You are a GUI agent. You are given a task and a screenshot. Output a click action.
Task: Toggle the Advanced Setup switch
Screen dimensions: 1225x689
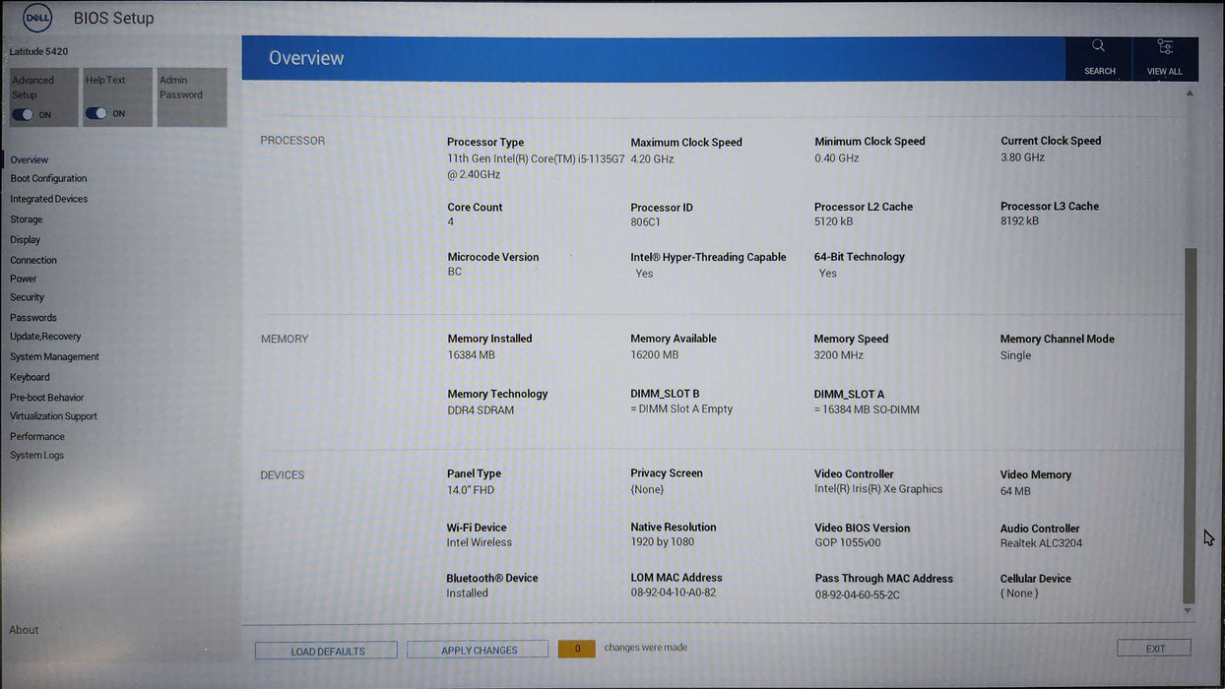coord(23,114)
